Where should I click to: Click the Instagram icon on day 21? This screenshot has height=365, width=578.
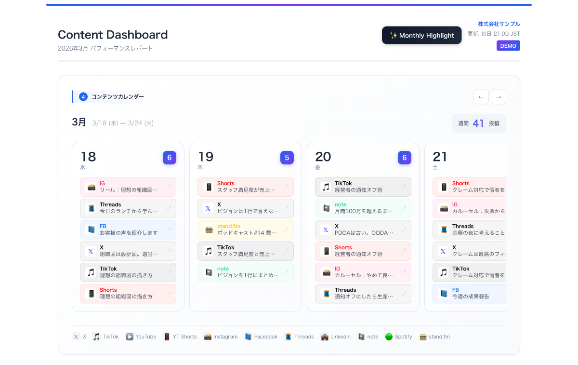[x=443, y=208]
